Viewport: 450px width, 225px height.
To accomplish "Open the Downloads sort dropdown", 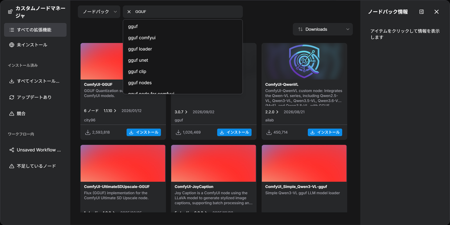I will point(323,29).
